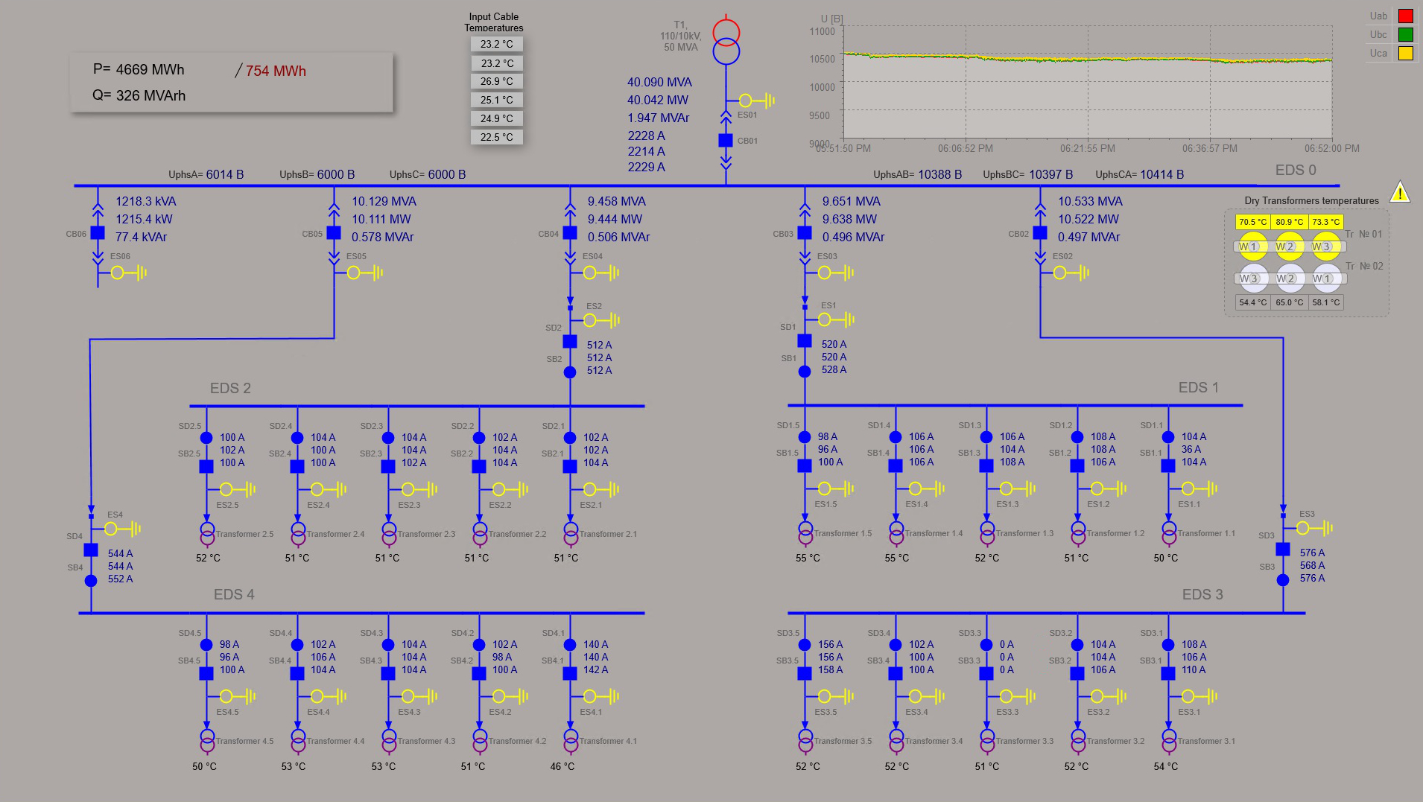1423x802 pixels.
Task: Click Transformer 1.3 symbol
Action: (987, 532)
